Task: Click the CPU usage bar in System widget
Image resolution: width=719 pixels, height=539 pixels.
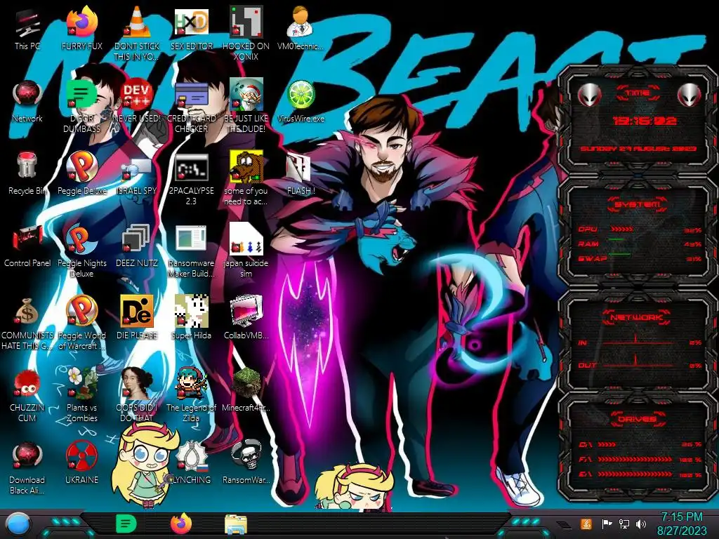Action: (622, 229)
